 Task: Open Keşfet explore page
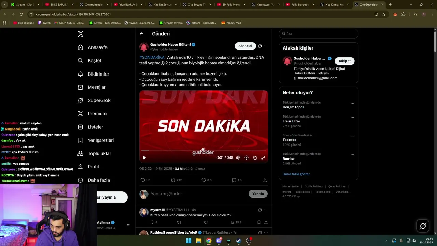click(x=89, y=60)
